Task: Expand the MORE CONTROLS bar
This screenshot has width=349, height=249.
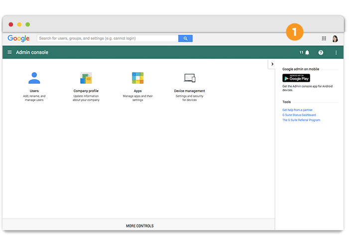Action: pyautogui.click(x=139, y=226)
